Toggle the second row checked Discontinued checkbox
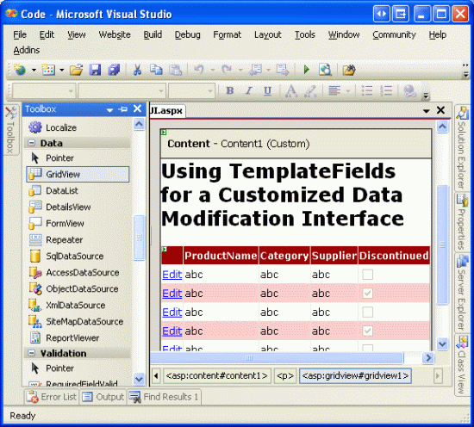The height and width of the screenshot is (427, 474). pos(368,294)
